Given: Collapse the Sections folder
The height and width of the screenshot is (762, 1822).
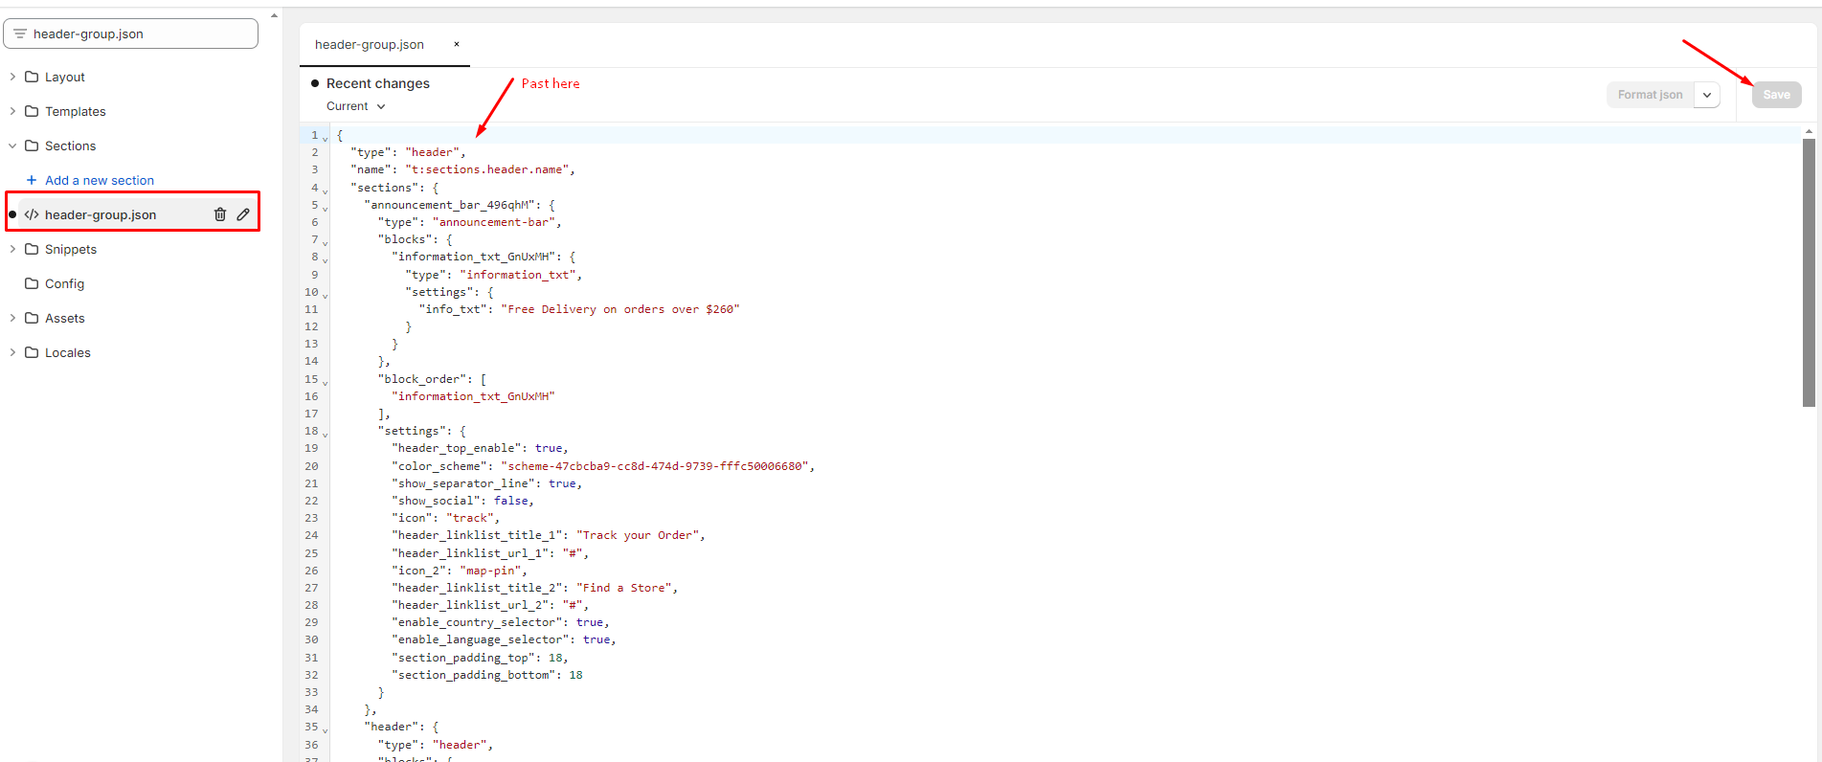Looking at the screenshot, I should click(x=12, y=146).
